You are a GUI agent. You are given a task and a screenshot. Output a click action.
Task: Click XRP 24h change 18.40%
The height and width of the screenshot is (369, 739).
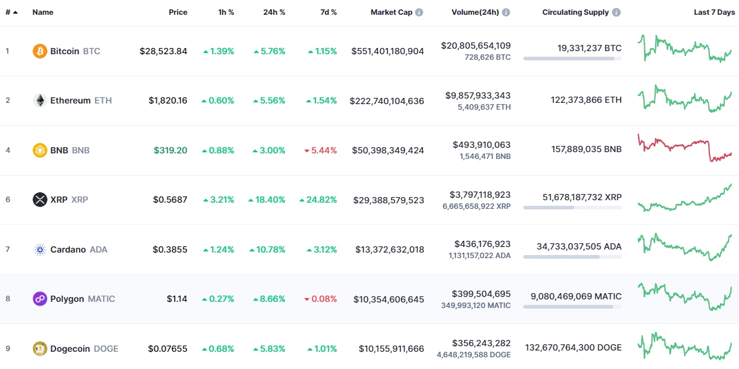(x=267, y=200)
